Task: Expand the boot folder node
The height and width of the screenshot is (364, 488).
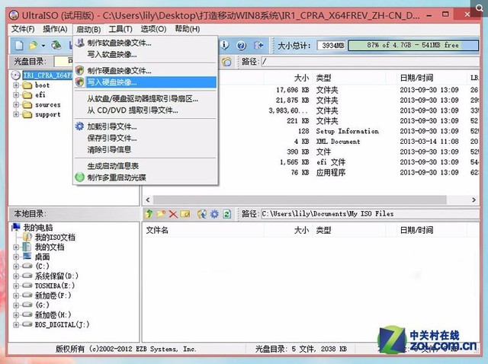Action: pos(16,85)
